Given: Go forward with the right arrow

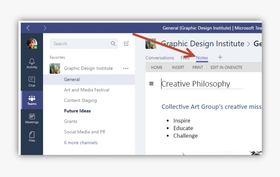Looking at the screenshot, I should coord(45,28).
